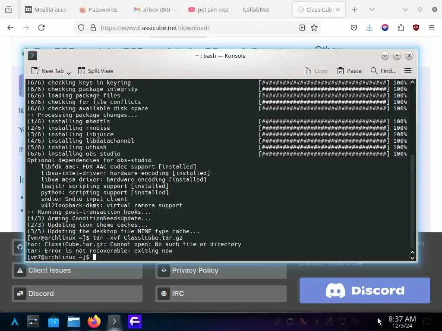Switch to Konsole from taskbar
Image resolution: width=442 pixels, height=331 pixels.
114,322
